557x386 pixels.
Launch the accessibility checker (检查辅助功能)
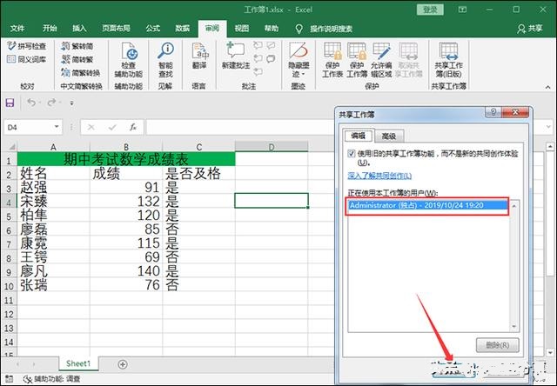coord(129,60)
